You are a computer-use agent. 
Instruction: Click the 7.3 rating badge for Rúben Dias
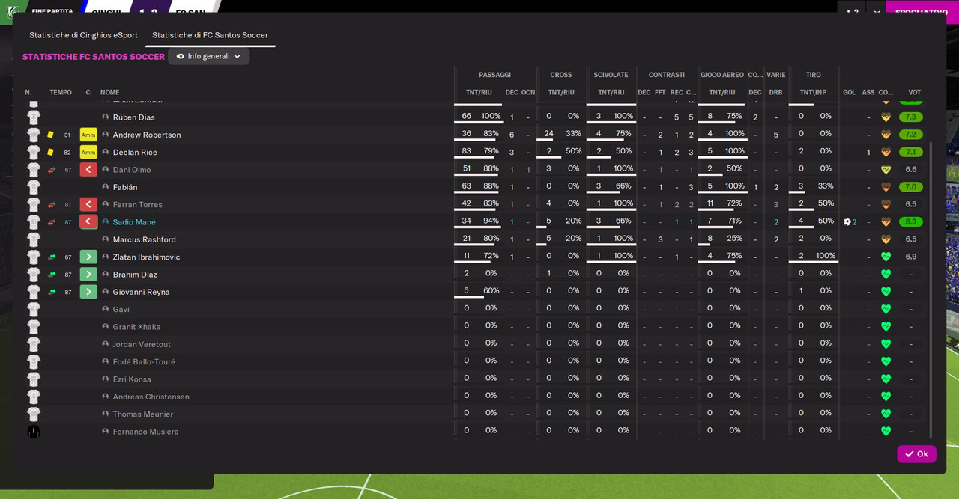point(911,117)
